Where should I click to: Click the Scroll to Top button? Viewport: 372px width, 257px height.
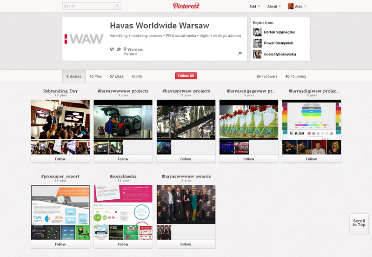coord(359,223)
